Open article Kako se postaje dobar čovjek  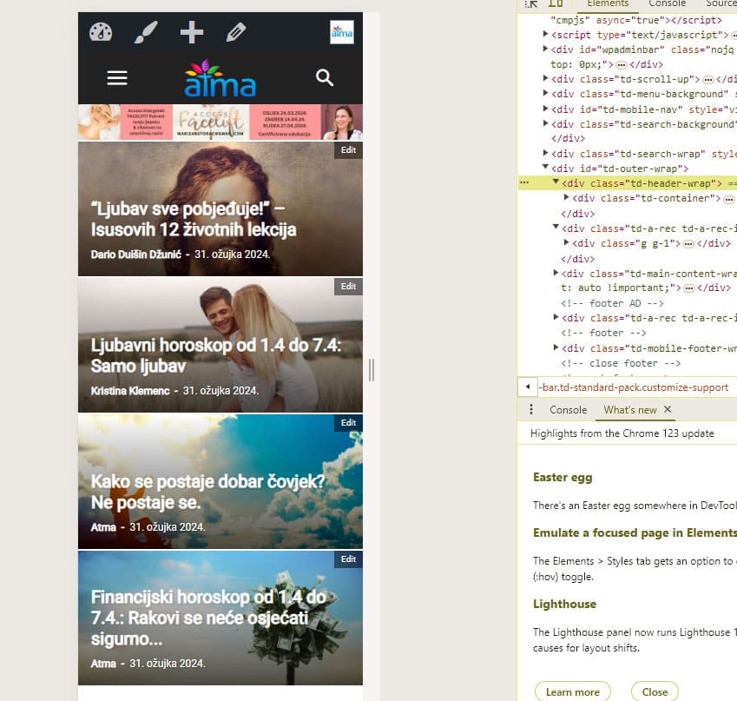click(x=207, y=493)
